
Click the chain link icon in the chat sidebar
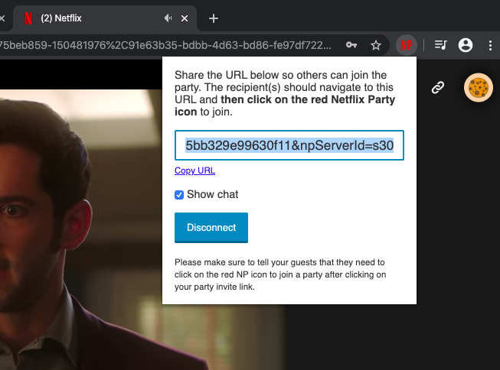(438, 88)
